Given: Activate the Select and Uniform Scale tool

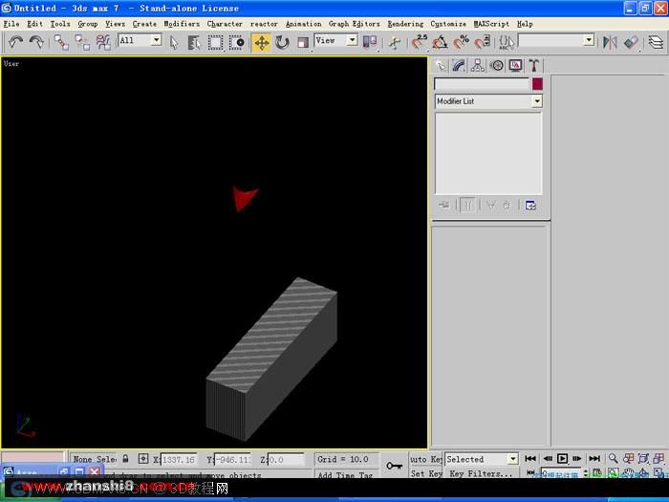Looking at the screenshot, I should coord(303,42).
